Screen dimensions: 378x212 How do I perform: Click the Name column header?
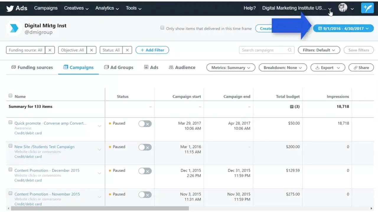click(x=20, y=96)
